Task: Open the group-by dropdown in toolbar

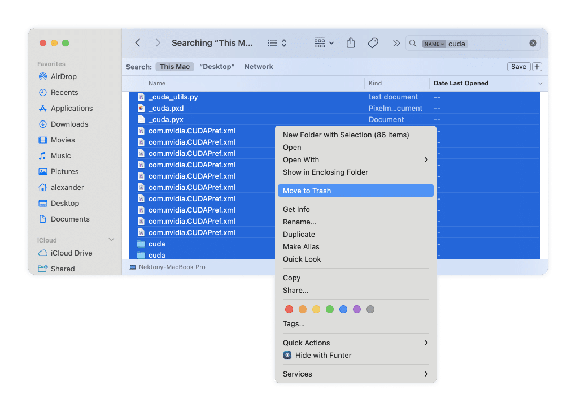Action: [x=324, y=43]
